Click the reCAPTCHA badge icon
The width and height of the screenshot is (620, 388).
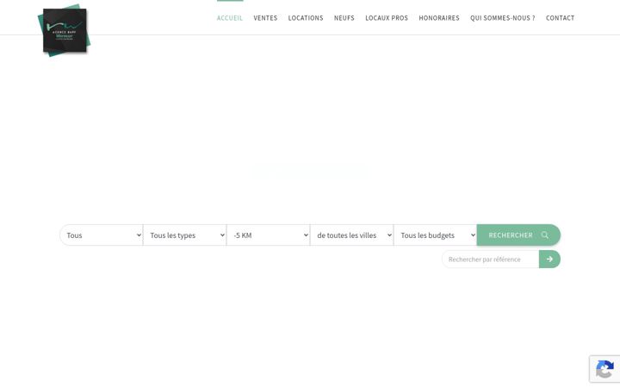pyautogui.click(x=604, y=369)
